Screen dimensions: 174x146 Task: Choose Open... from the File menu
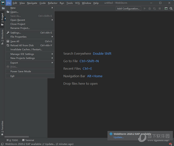tap(30, 12)
